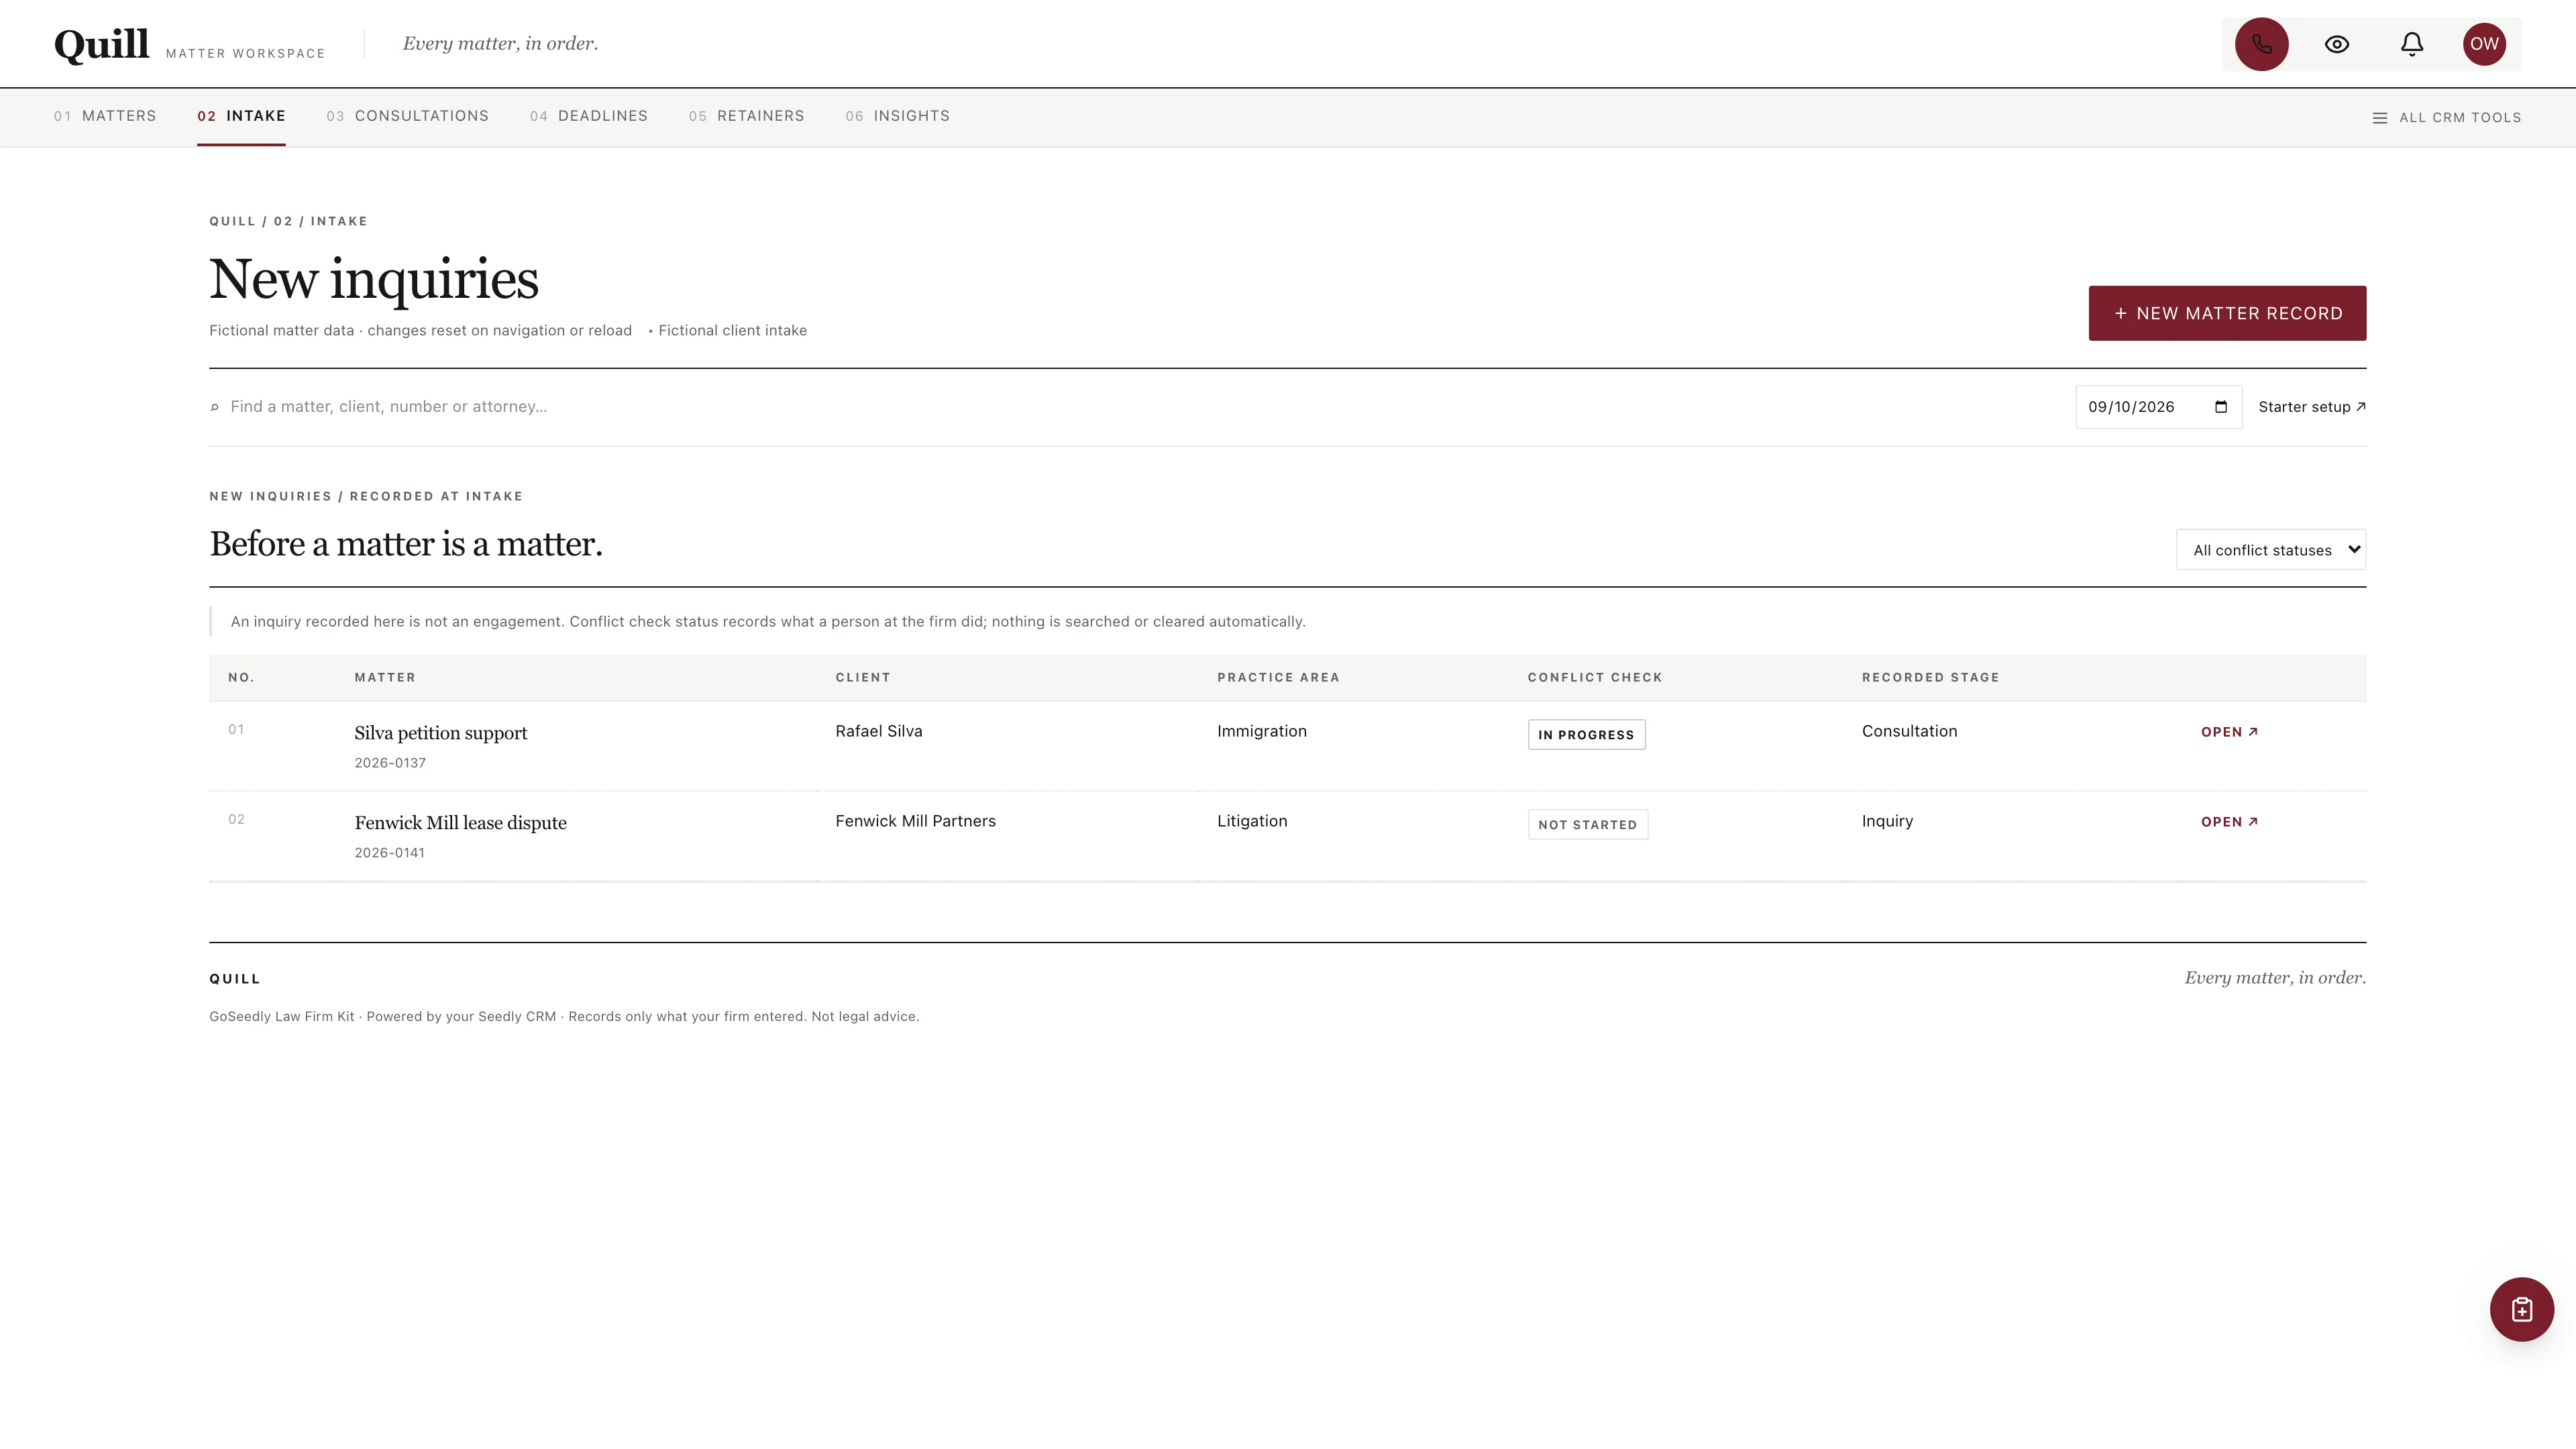Screen dimensions: 2576x1449
Task: Go to the Matters tab
Action: [x=105, y=116]
